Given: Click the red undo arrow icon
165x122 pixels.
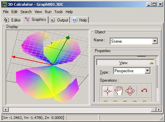Looking at the screenshot, I should [x=144, y=90].
